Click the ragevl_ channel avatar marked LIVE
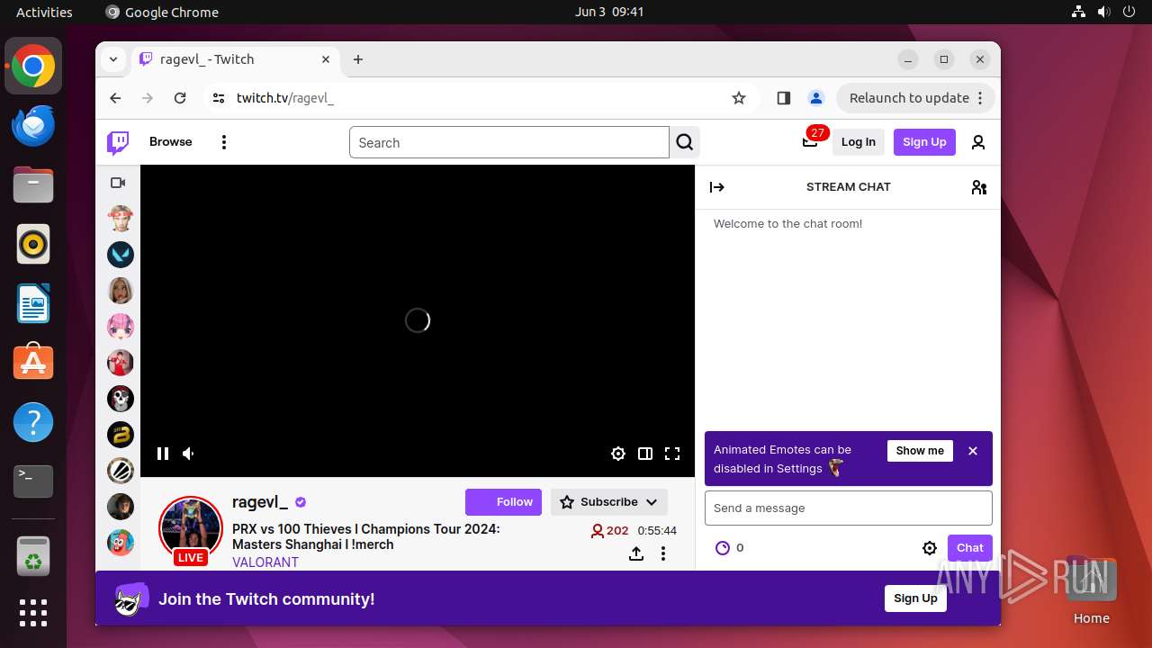Viewport: 1152px width, 648px height. [191, 530]
